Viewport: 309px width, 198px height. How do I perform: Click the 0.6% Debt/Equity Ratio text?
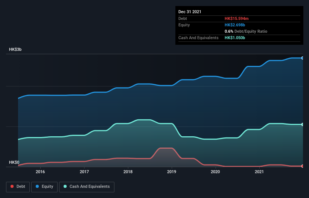(246, 31)
